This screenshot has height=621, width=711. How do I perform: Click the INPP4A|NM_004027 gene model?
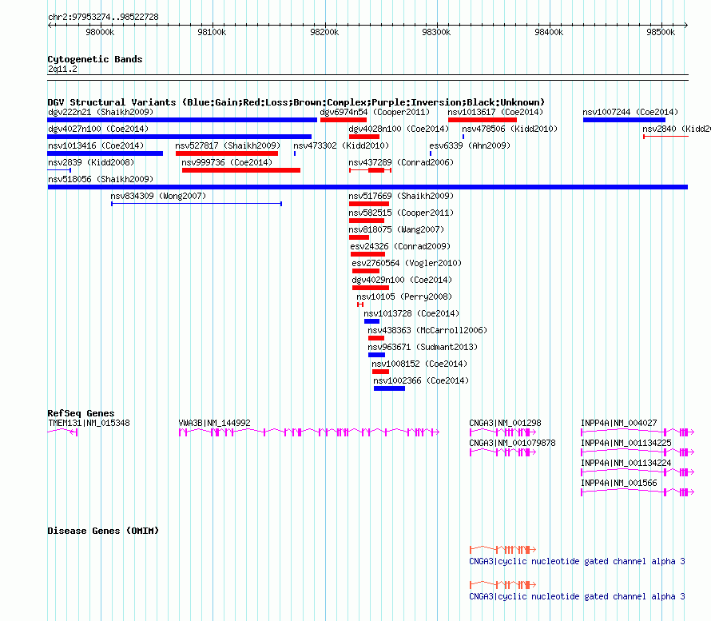(638, 432)
